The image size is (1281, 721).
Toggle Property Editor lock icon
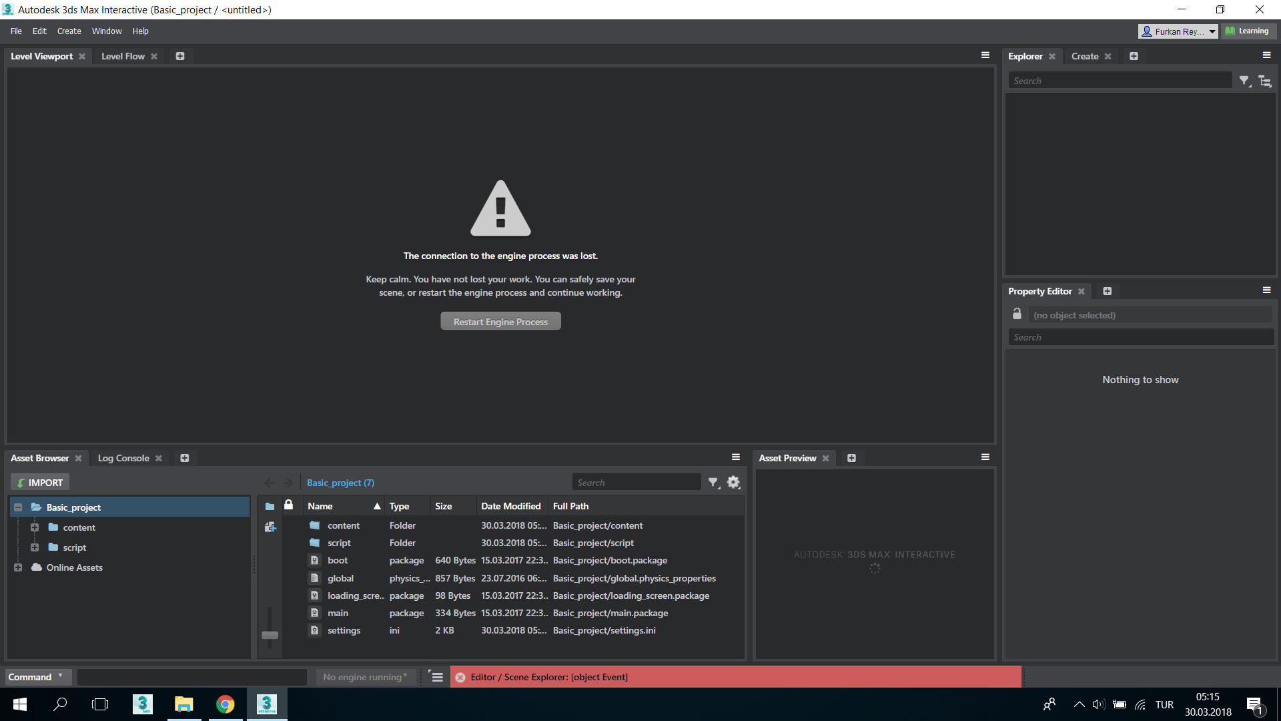[x=1017, y=314]
